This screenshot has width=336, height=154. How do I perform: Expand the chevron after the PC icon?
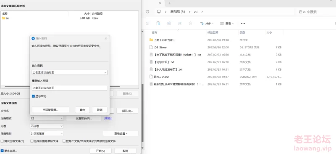[x=165, y=12]
